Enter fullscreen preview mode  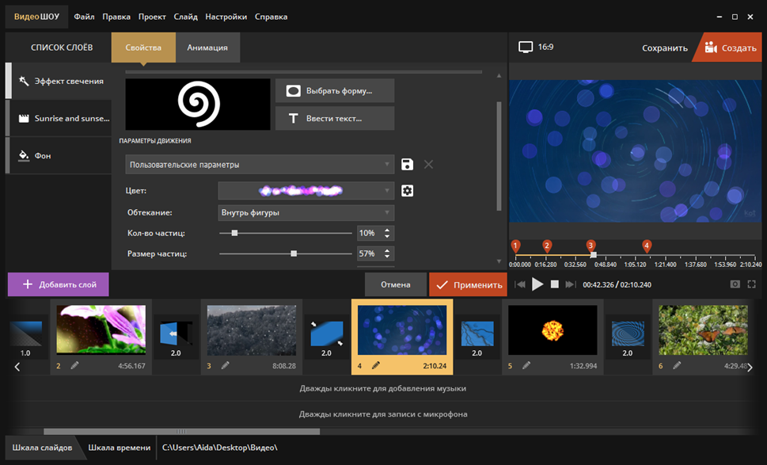[x=751, y=284]
